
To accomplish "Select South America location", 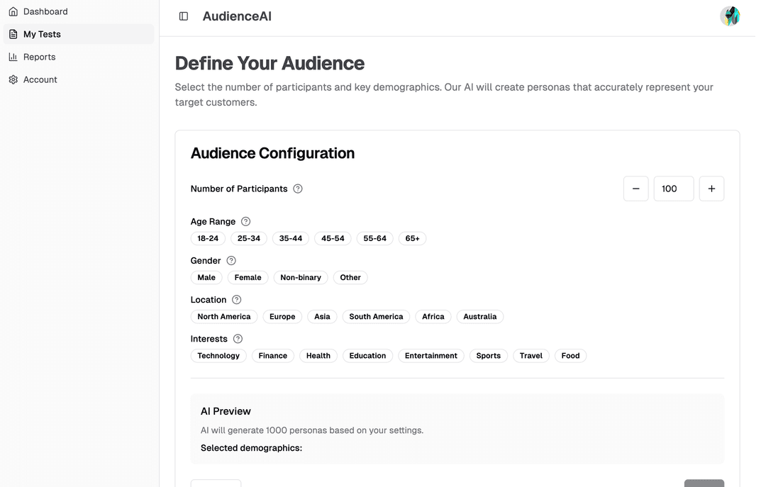I will coord(376,317).
